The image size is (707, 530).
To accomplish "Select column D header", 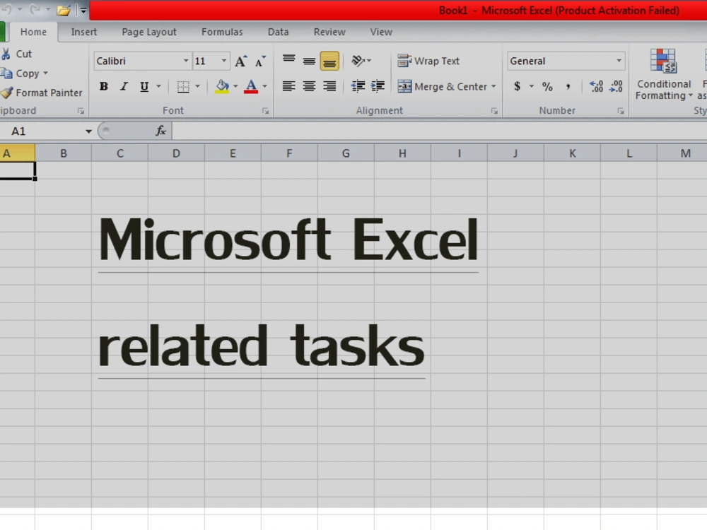I will [176, 153].
